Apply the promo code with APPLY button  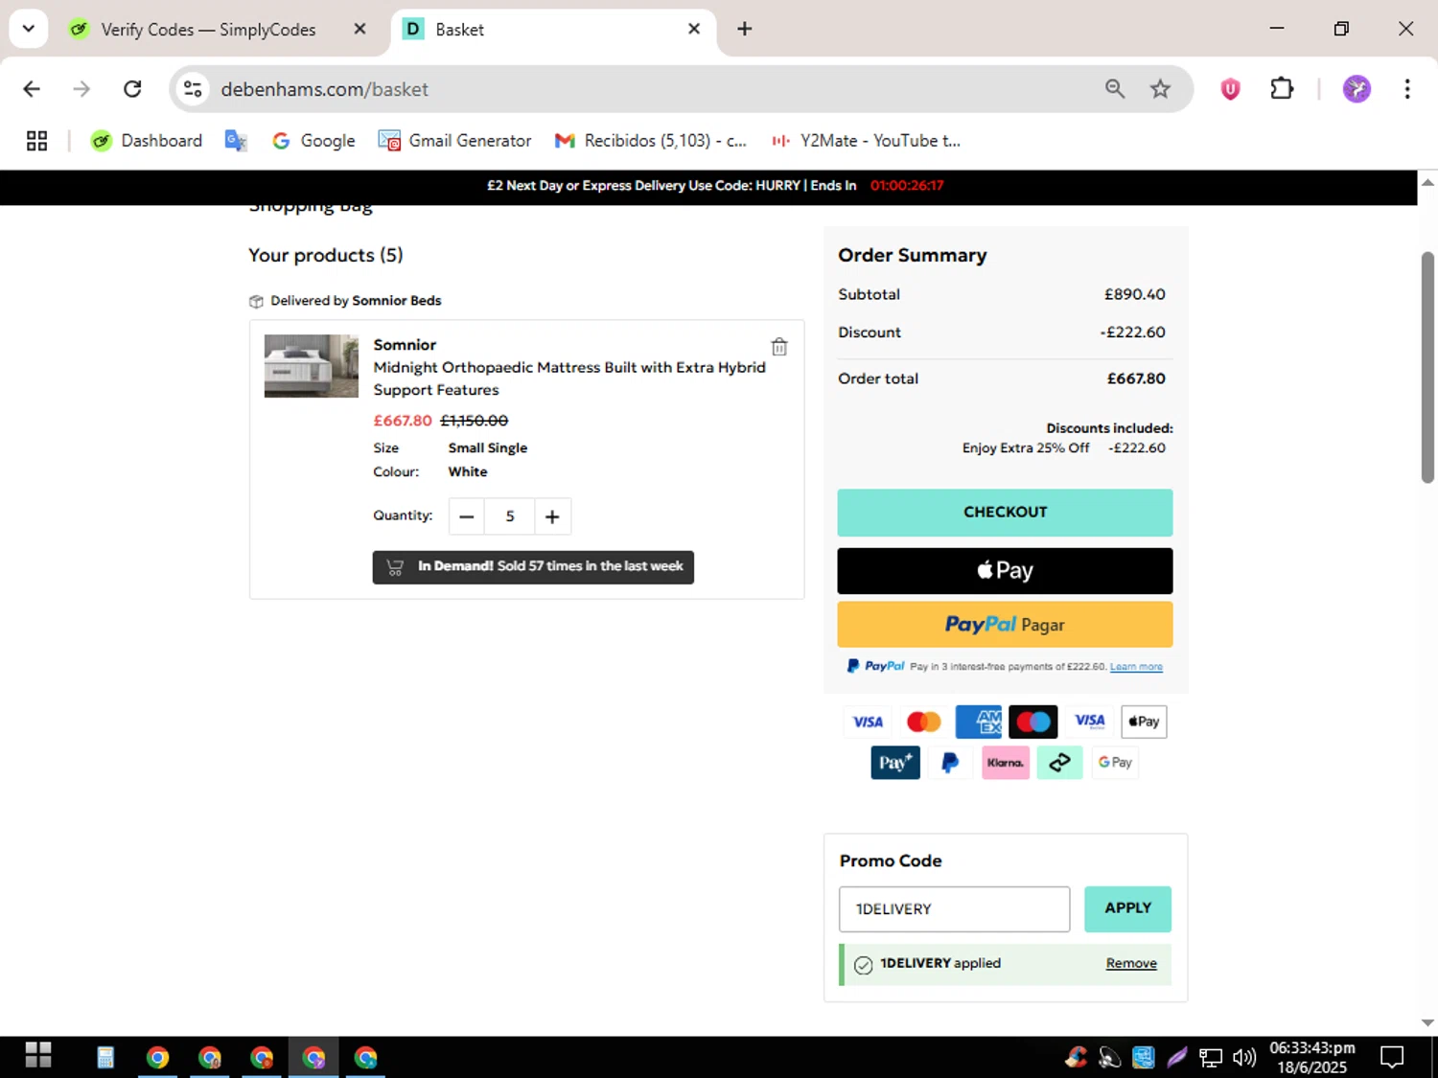(x=1127, y=908)
